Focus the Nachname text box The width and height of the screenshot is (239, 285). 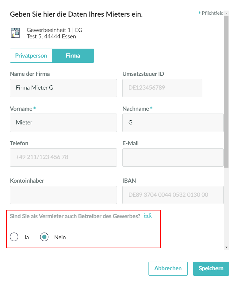173,123
